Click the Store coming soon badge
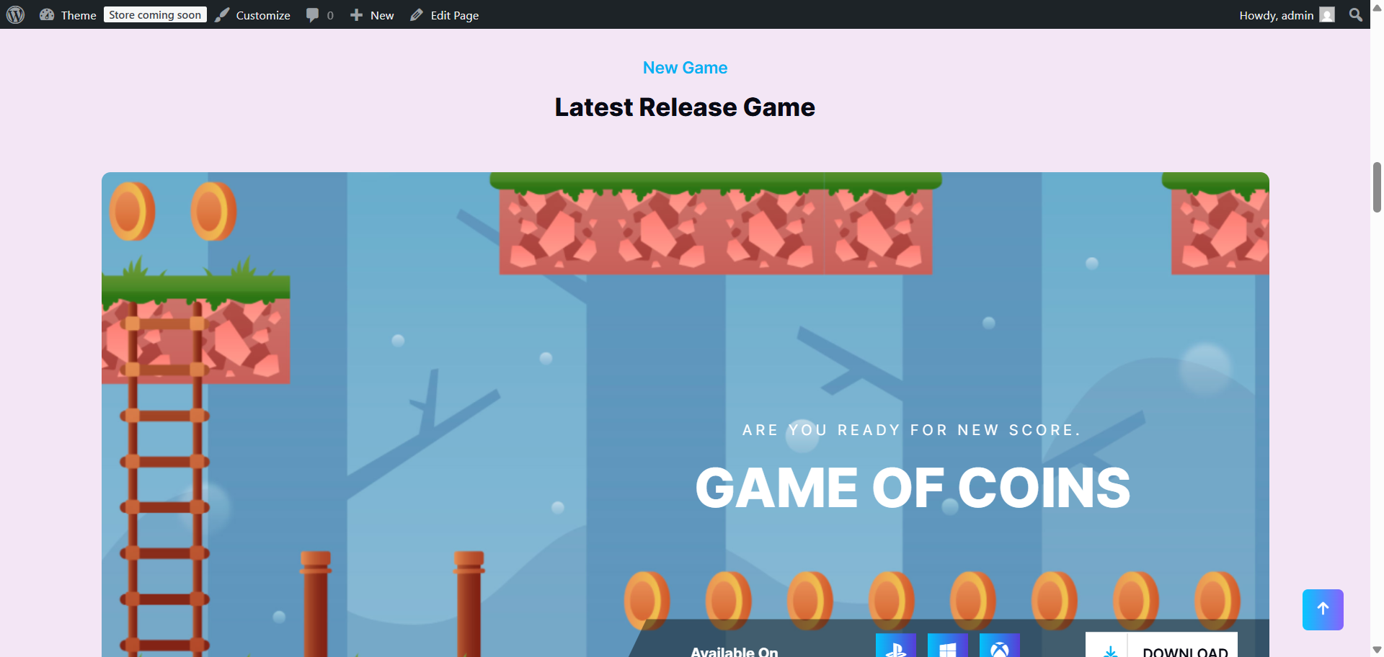 [155, 14]
